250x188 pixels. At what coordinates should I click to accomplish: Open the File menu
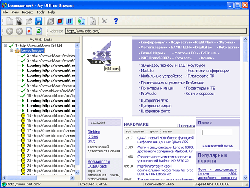pos(5,12)
